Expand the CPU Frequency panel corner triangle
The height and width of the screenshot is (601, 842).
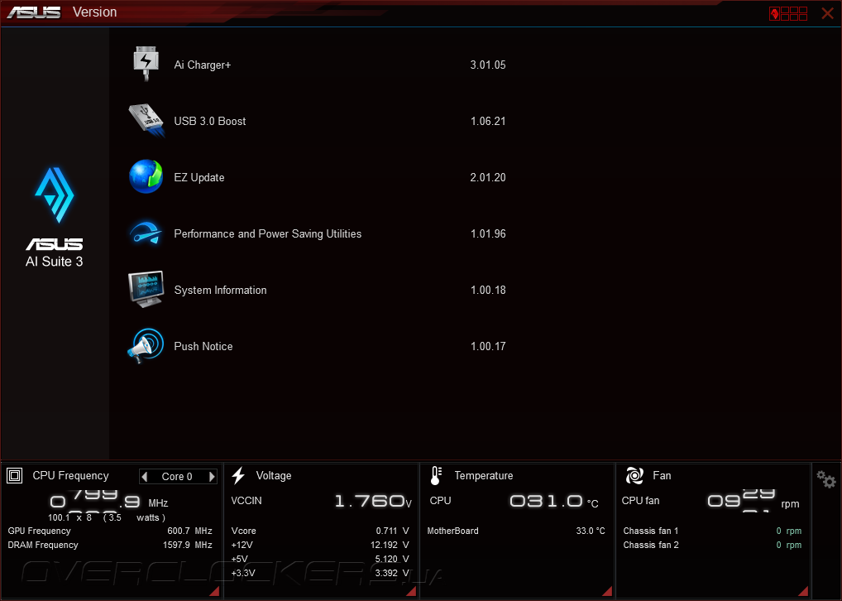214,591
